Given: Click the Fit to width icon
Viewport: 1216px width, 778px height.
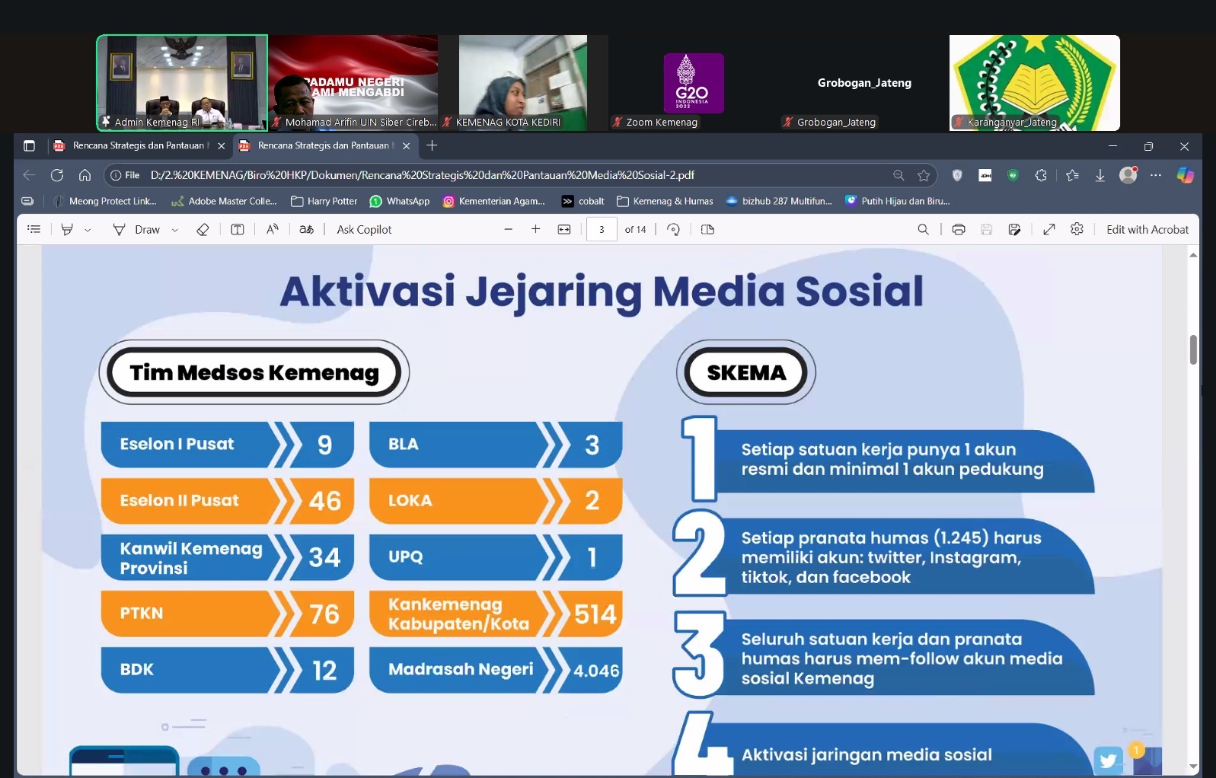Looking at the screenshot, I should (564, 229).
